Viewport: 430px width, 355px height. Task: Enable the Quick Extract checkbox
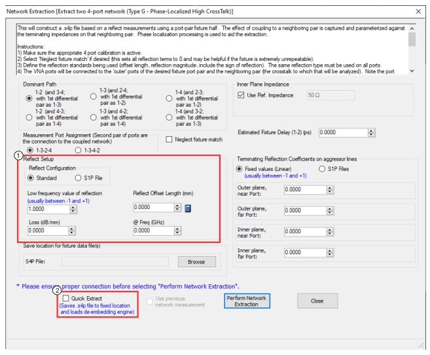(x=65, y=298)
